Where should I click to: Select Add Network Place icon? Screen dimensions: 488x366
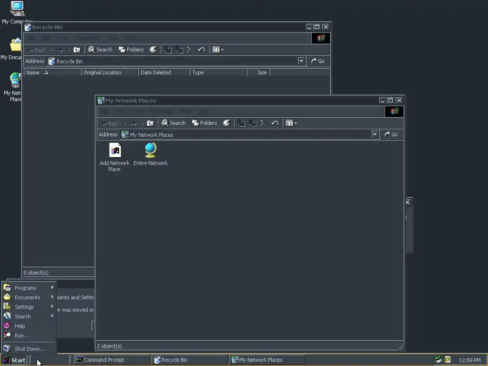(x=114, y=157)
